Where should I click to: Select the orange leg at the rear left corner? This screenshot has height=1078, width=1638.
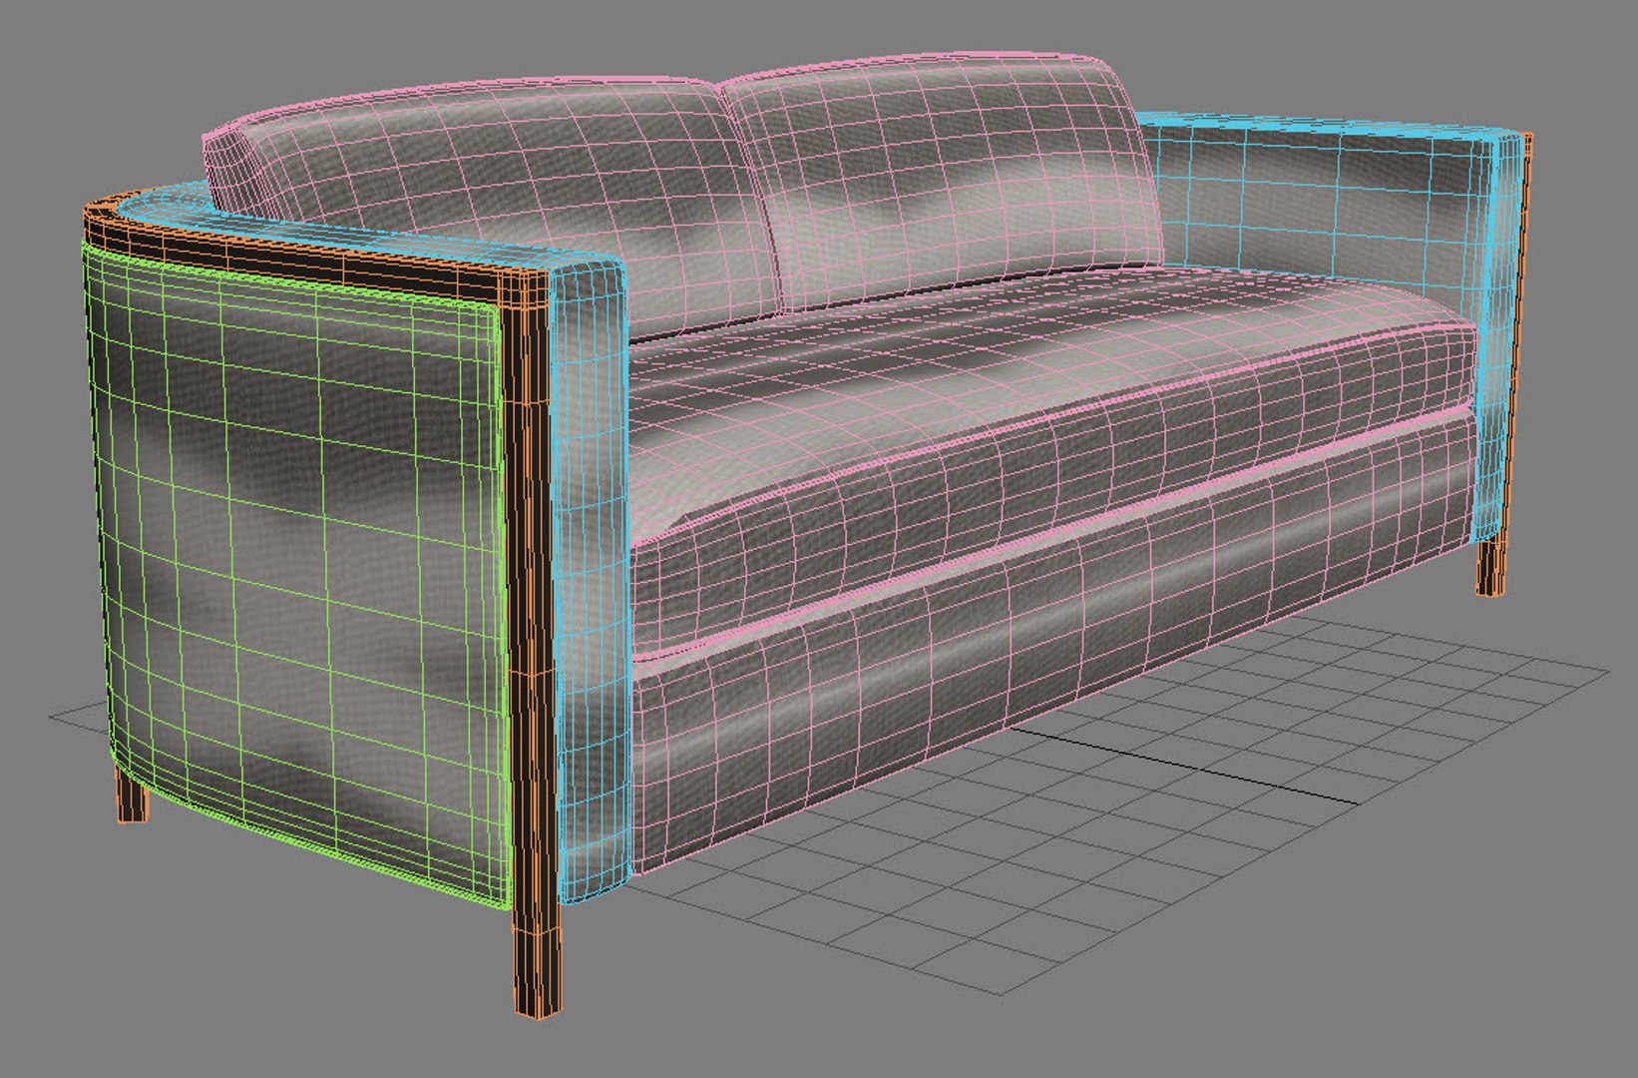132,797
